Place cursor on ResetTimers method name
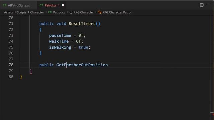214x120 pixels. 82,24
